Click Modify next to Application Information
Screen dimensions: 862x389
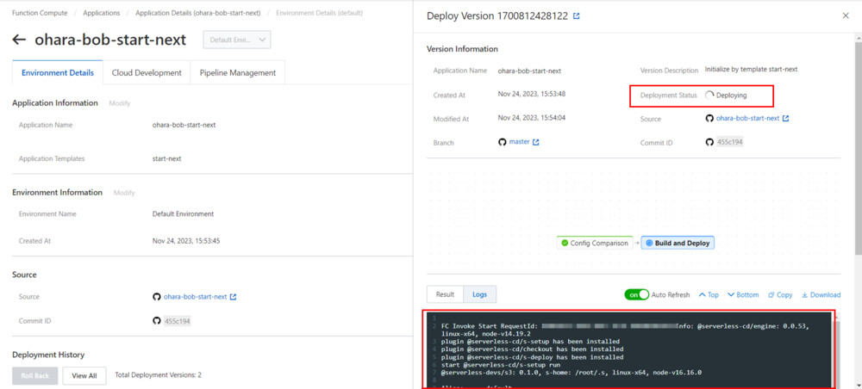click(x=119, y=103)
